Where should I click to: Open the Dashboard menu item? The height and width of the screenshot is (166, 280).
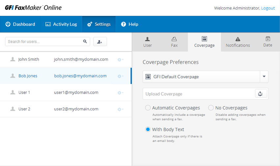[x=20, y=24]
